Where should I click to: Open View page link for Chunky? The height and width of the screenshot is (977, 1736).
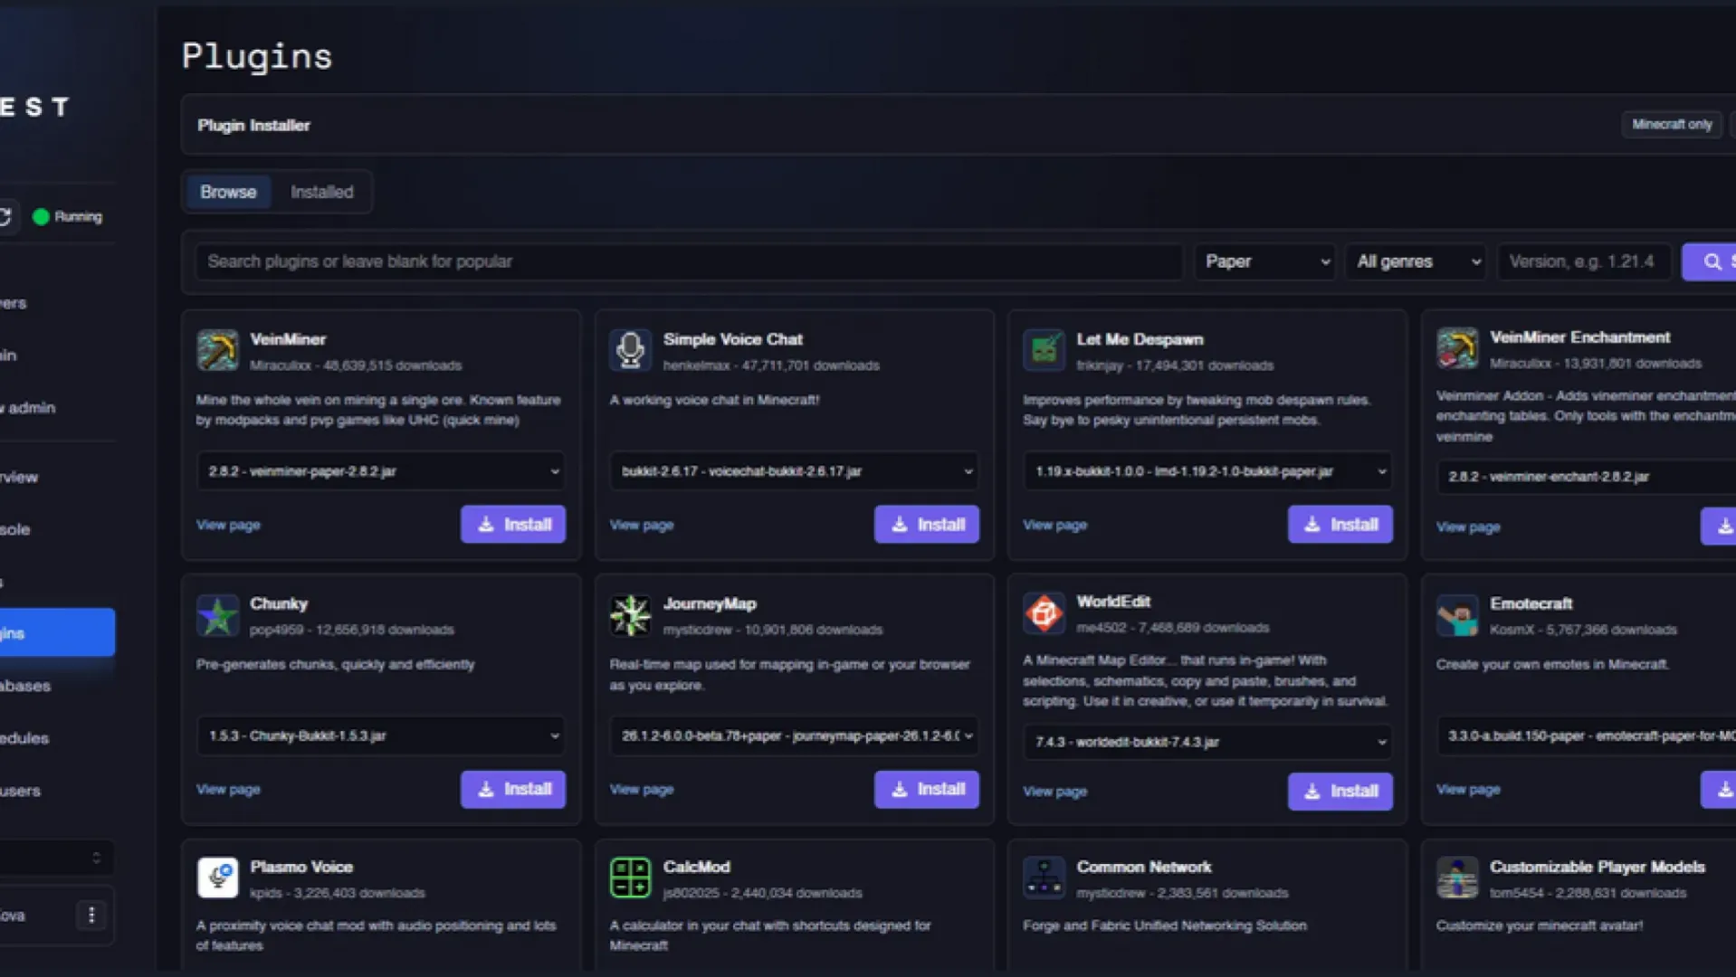pyautogui.click(x=228, y=789)
